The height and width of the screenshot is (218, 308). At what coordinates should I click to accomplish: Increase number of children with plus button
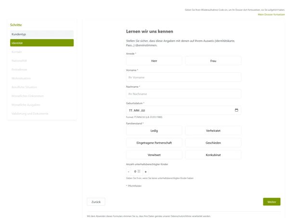[x=145, y=172]
